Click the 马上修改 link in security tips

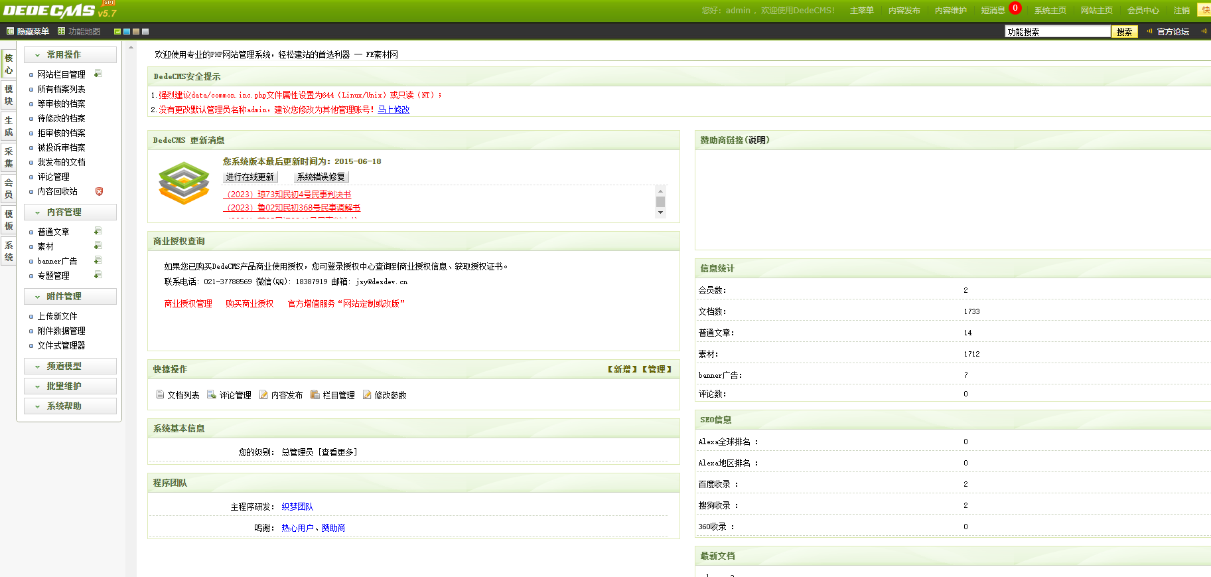click(x=393, y=110)
